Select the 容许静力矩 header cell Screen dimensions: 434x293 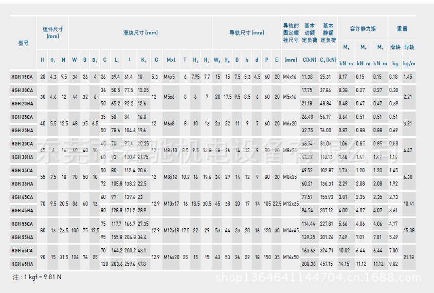click(363, 29)
